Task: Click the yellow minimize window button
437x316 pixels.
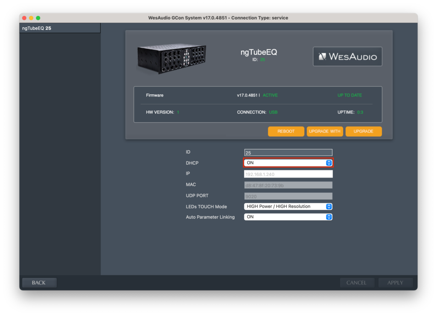Action: click(x=31, y=18)
